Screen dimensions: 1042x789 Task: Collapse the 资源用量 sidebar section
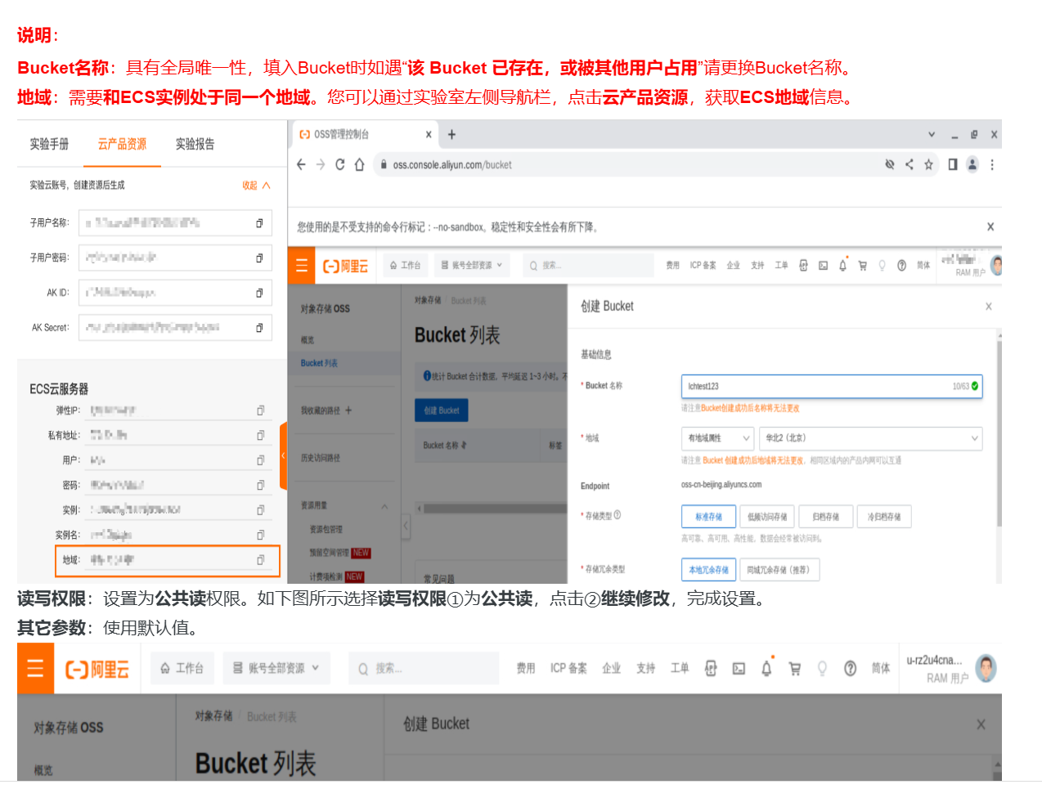click(x=384, y=507)
